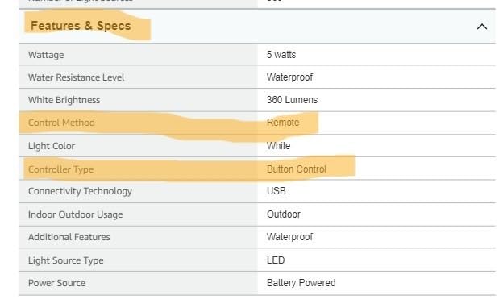Click the Battery Powered value
This screenshot has width=499, height=304.
[301, 283]
